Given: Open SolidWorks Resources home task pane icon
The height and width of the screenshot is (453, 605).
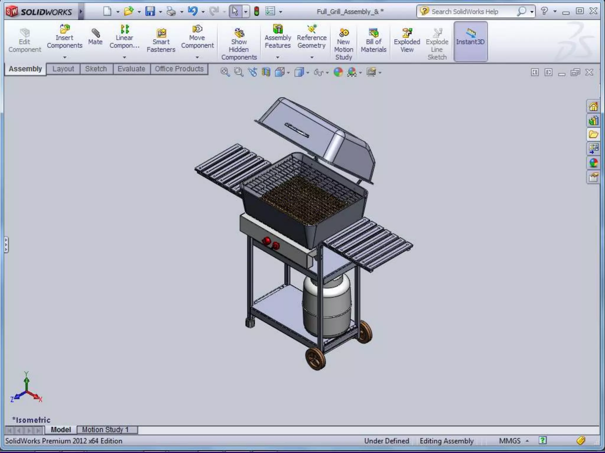Looking at the screenshot, I should click(x=593, y=106).
